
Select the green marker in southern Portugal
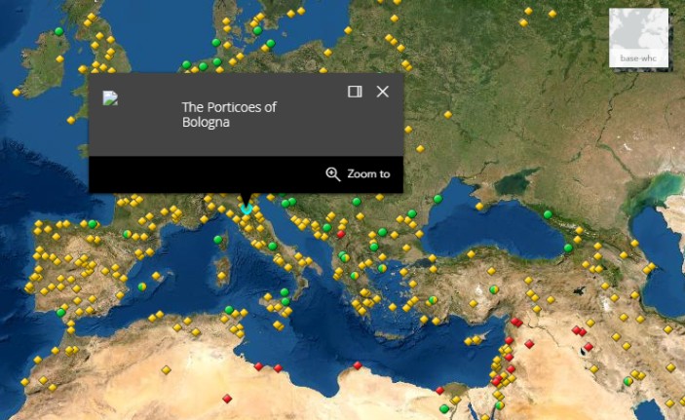click(60, 313)
